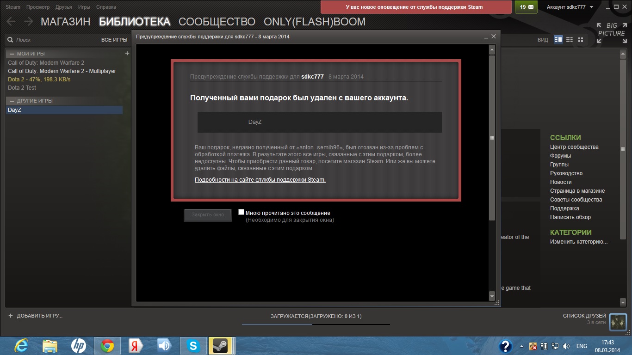Show hidden tray icons
The image size is (632, 355).
[x=522, y=346]
